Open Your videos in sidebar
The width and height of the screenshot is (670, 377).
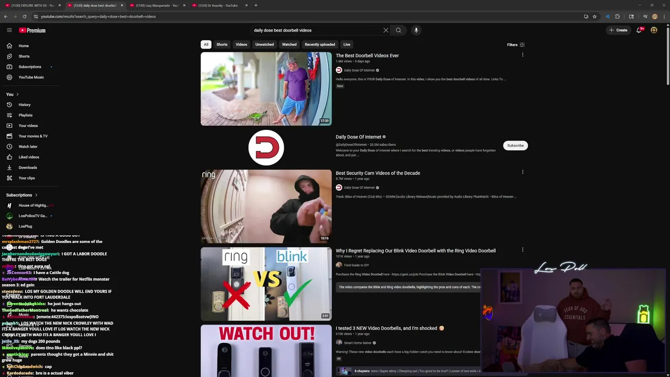[29, 126]
